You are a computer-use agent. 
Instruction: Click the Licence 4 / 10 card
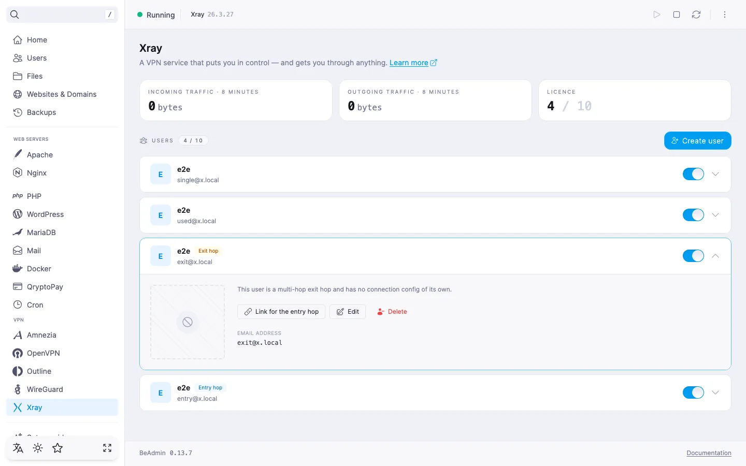point(635,100)
